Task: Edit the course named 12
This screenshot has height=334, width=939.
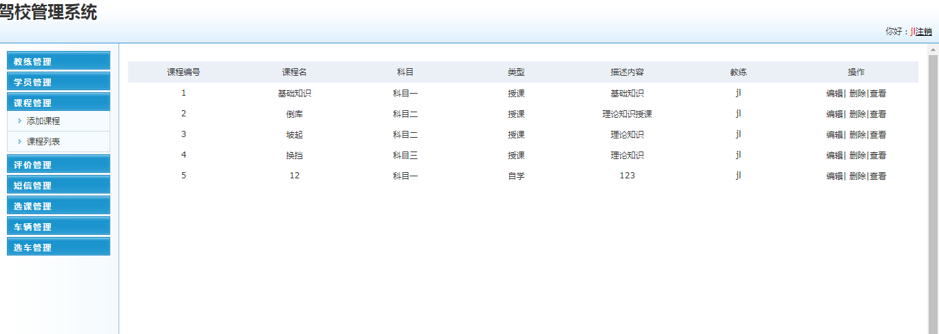Action: (835, 176)
